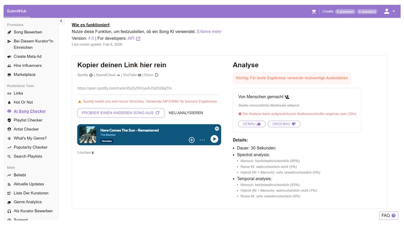Viewport: 404px width, 227px height.
Task: Open the user account menu dropdown
Action: coord(389,11)
